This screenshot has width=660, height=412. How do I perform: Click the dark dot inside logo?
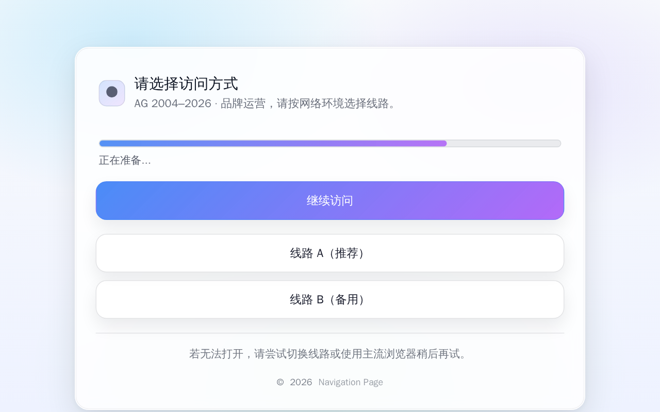point(112,92)
